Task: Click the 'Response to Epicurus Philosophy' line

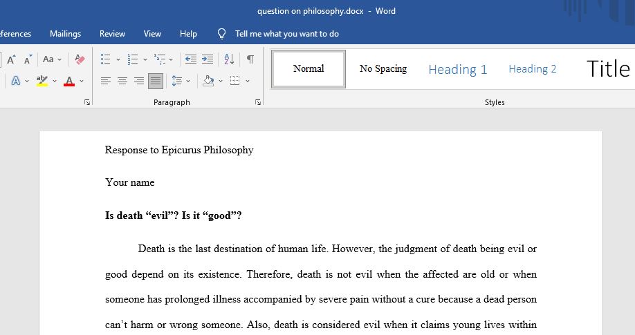Action: click(179, 150)
